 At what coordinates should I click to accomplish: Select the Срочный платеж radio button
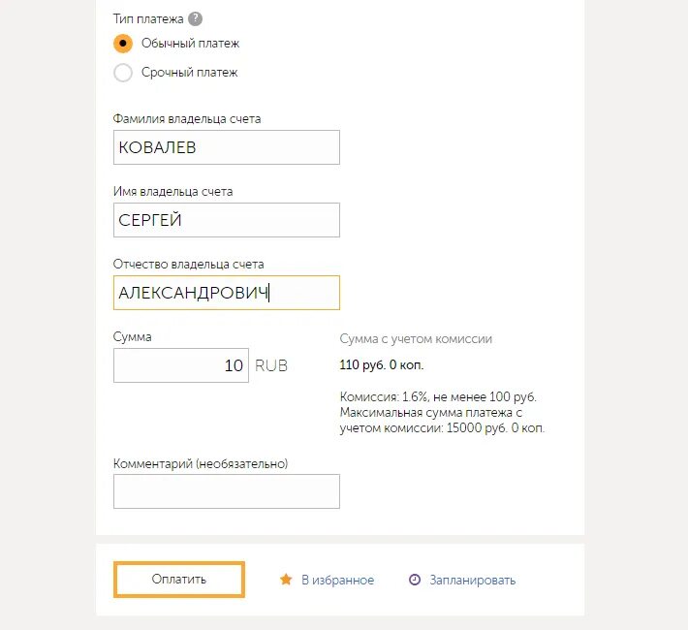click(x=123, y=72)
